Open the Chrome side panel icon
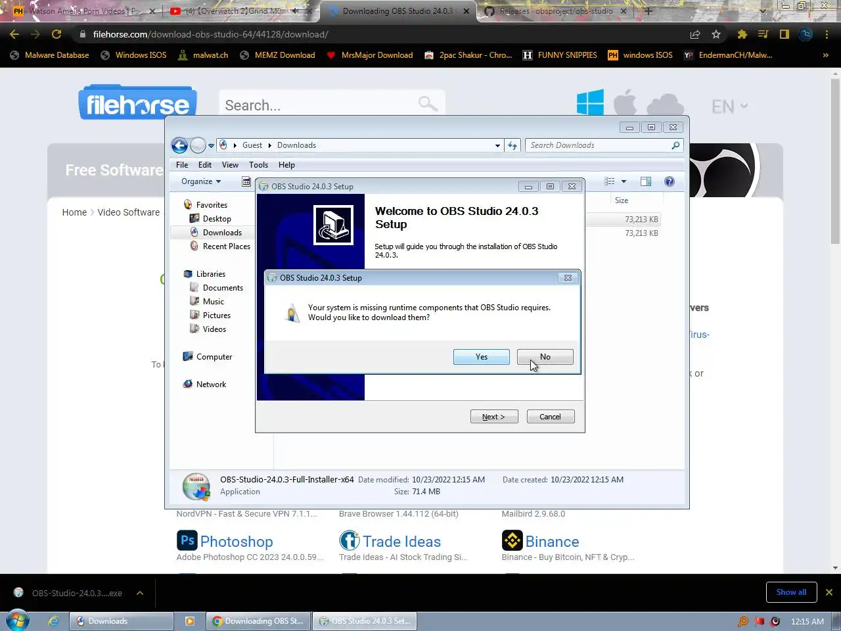Viewport: 841px width, 631px height. coord(784,34)
